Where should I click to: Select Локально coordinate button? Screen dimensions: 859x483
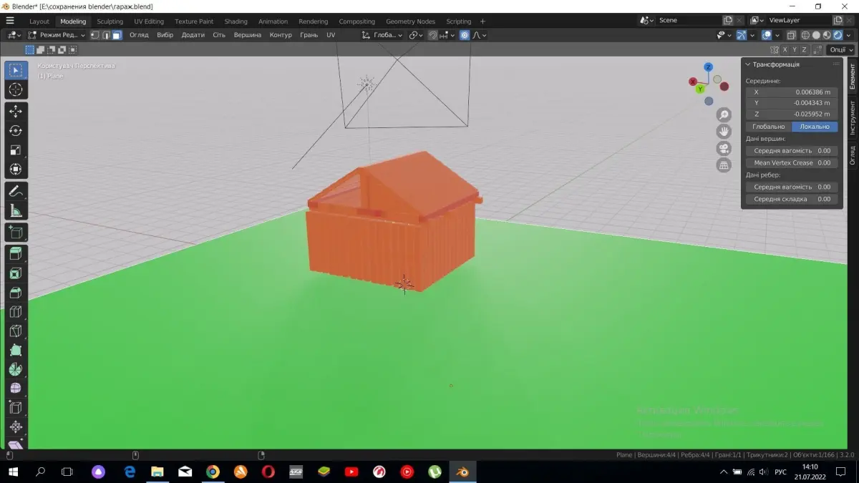[x=815, y=127]
